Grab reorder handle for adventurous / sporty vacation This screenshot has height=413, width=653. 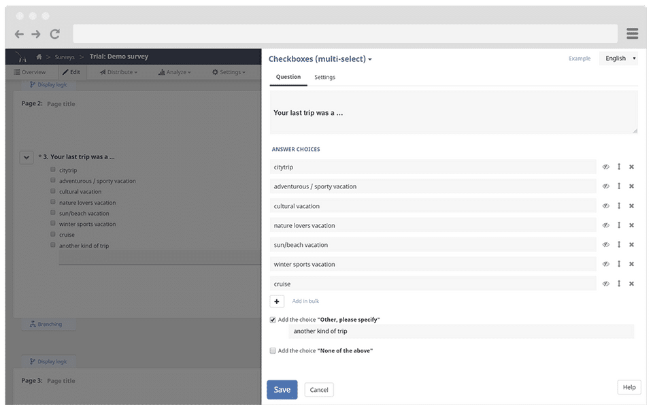619,186
